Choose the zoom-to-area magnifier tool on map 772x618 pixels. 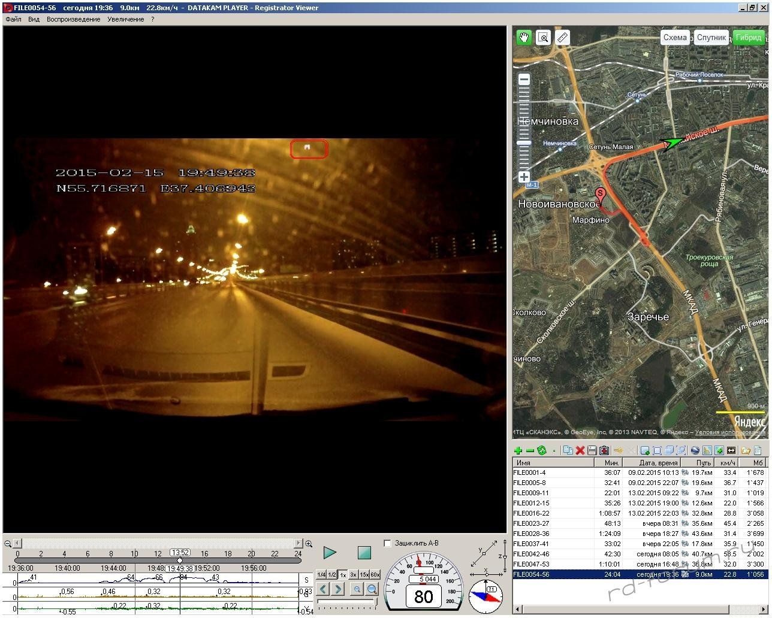pyautogui.click(x=543, y=38)
